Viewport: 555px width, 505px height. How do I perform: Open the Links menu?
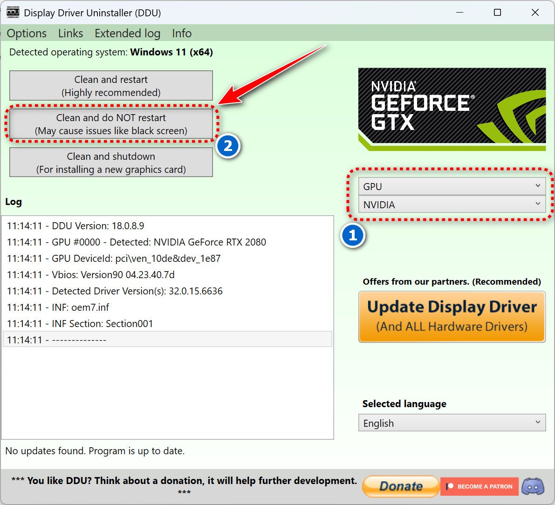pos(70,33)
